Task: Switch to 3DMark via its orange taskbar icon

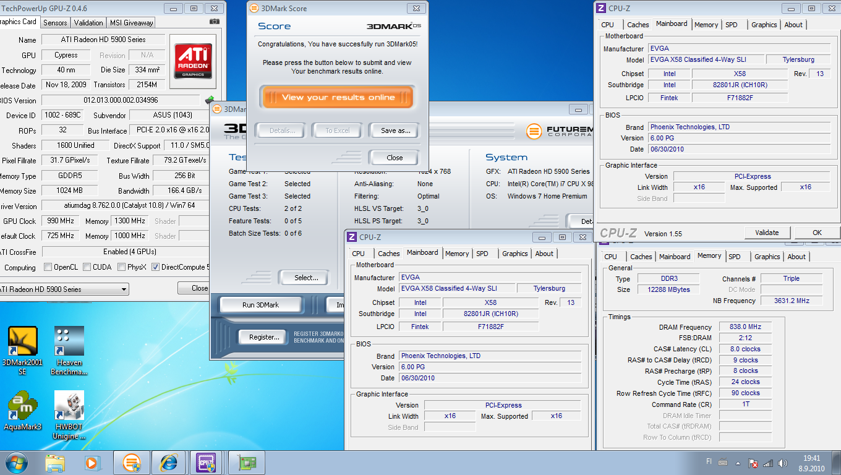Action: 130,463
